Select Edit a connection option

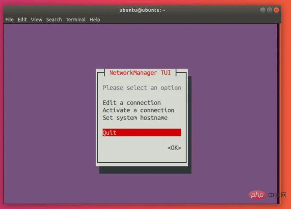[131, 103]
